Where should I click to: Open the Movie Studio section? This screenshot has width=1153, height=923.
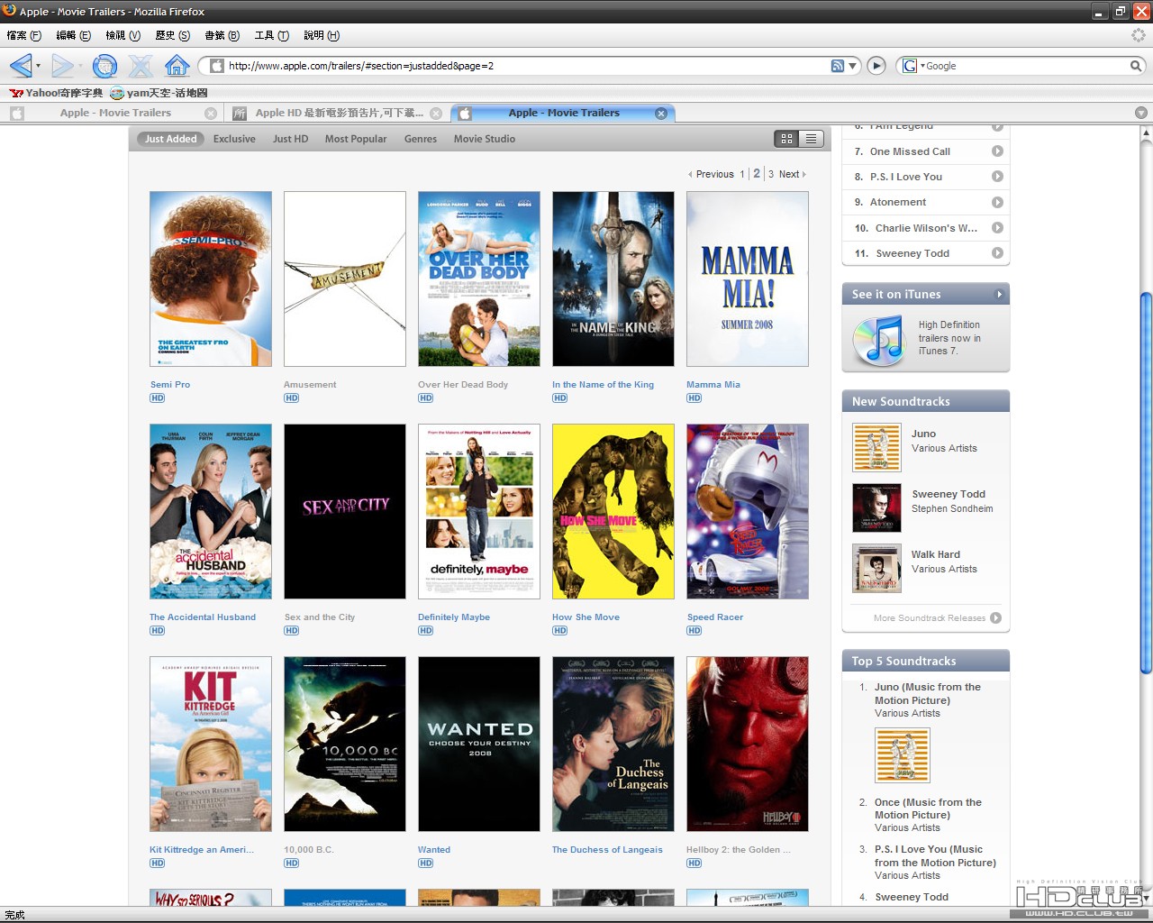(x=485, y=139)
